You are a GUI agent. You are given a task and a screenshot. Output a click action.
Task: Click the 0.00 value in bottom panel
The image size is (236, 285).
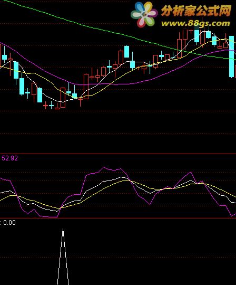(x=9, y=223)
